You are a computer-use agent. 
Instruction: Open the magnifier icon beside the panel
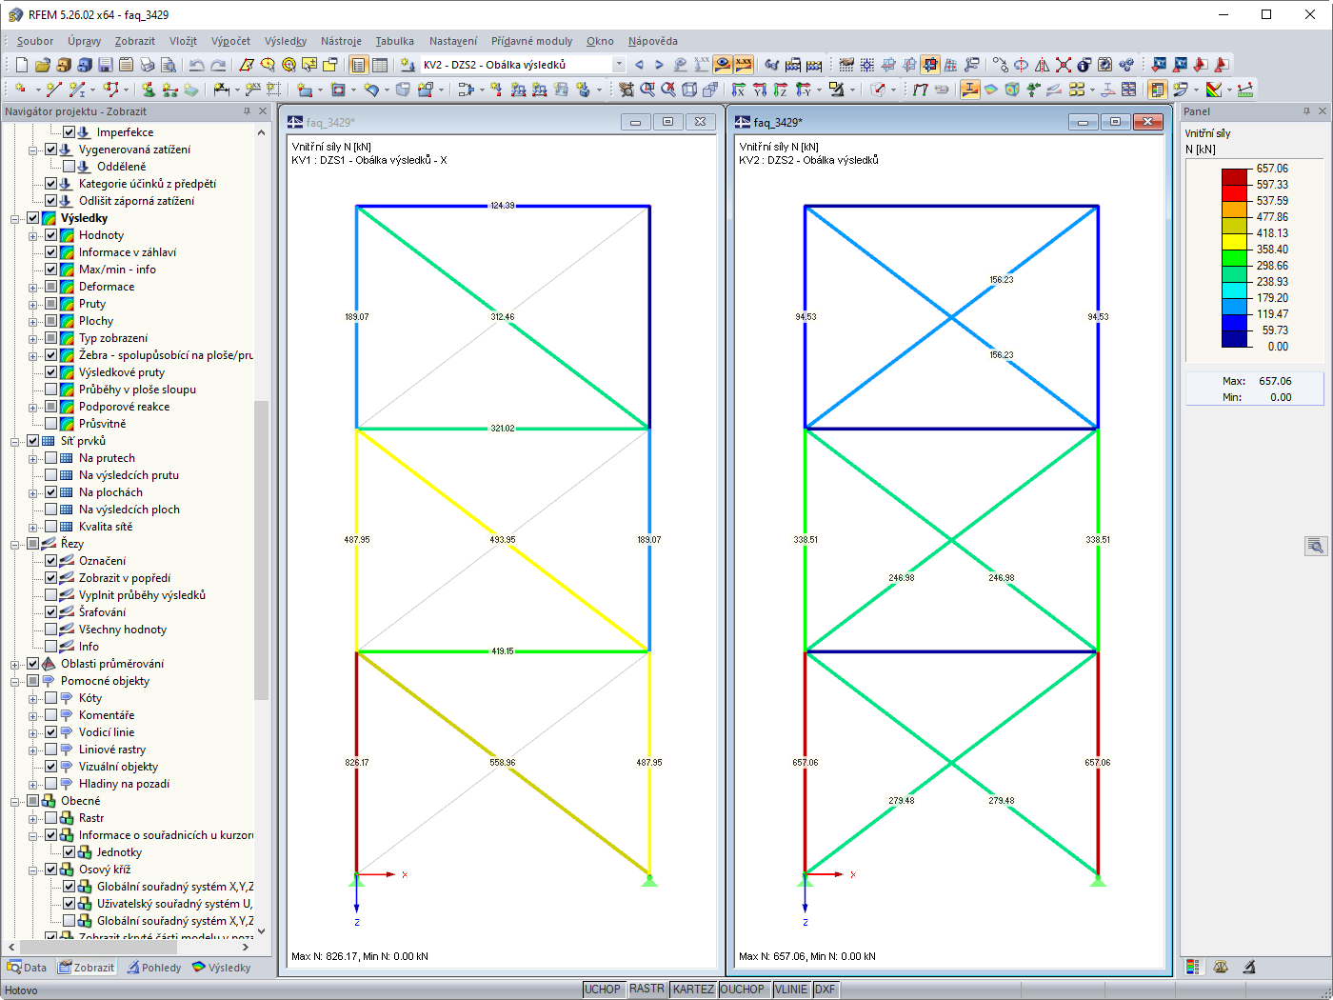[1316, 546]
